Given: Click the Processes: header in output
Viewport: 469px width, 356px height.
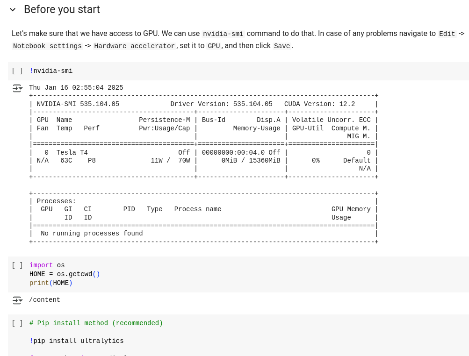Looking at the screenshot, I should click(x=56, y=201).
